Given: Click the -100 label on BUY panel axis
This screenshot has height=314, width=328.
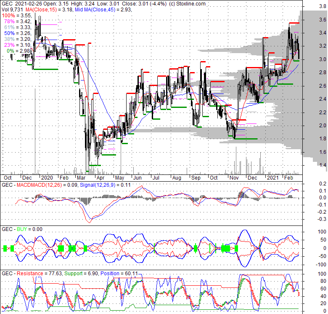Looking at the screenshot, I should tap(321, 265).
